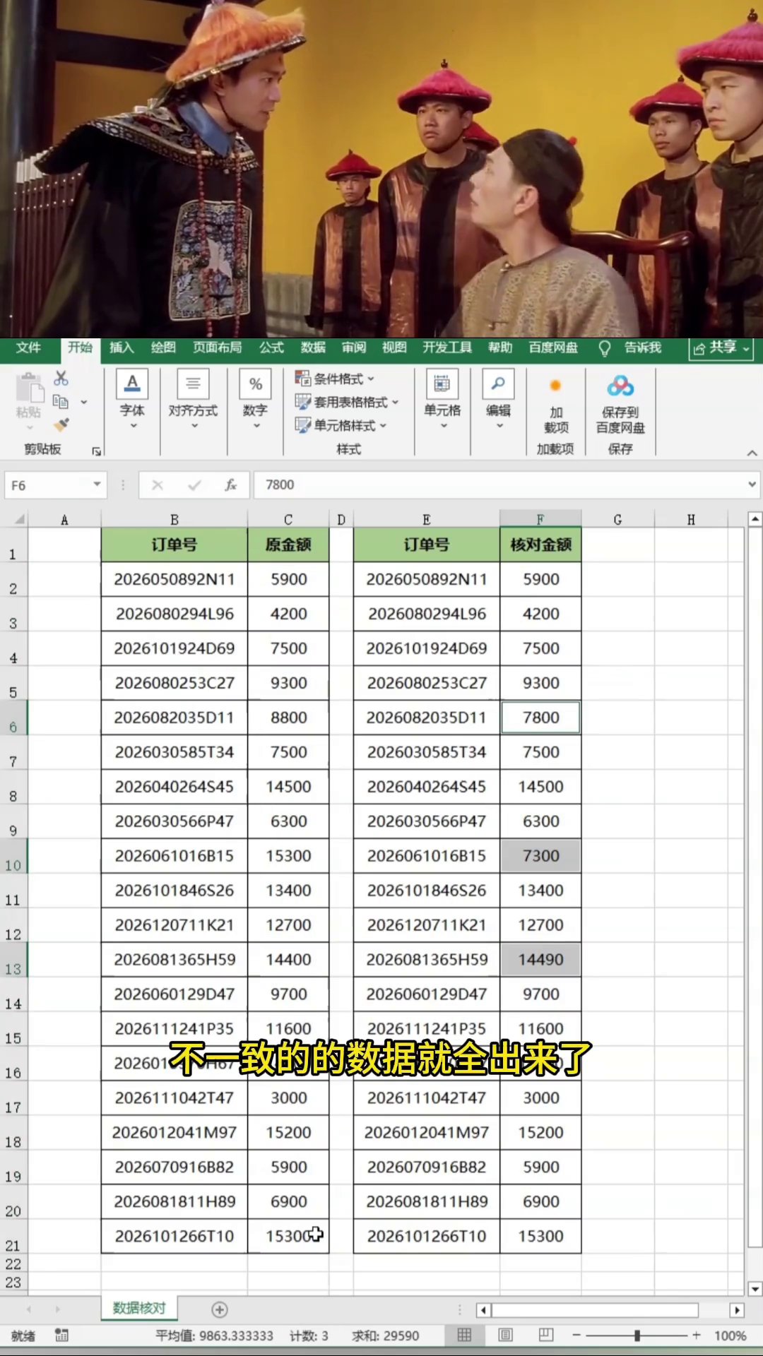Select highlighted cell with value 14490
The image size is (763, 1356).
[x=540, y=960]
